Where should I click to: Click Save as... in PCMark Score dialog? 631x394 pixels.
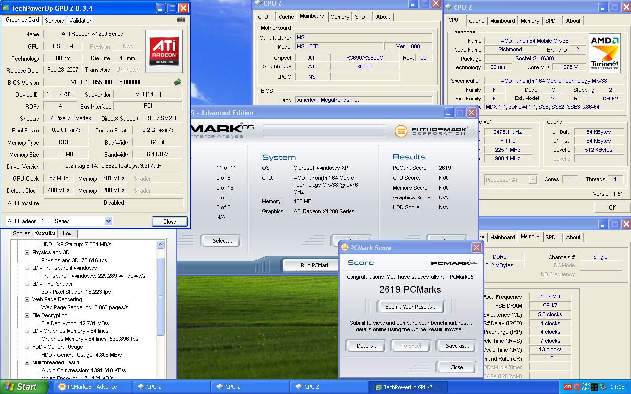click(456, 346)
